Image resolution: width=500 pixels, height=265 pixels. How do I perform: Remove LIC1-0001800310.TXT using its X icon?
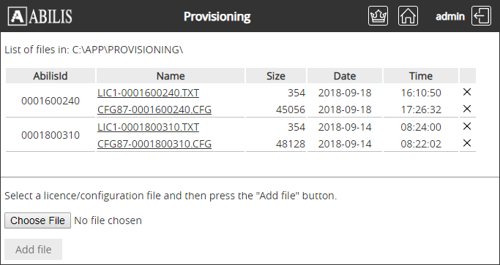[467, 126]
